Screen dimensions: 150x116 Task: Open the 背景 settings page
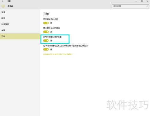[20, 12]
